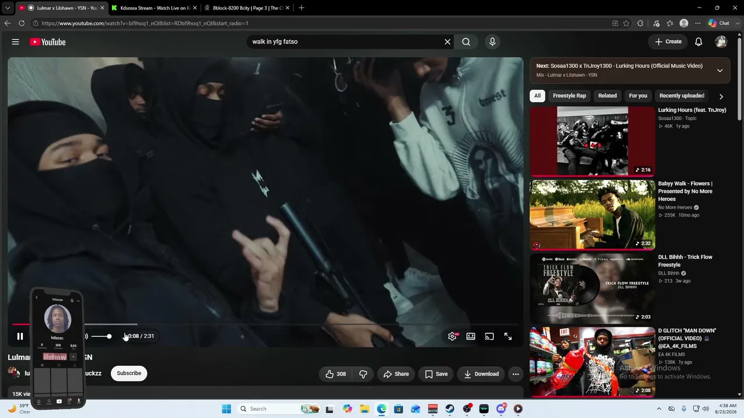The height and width of the screenshot is (418, 744).
Task: Share this video
Action: (x=396, y=374)
